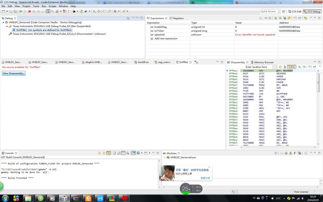This screenshot has width=323, height=202.
Task: Switch to the Memory Browser tab
Action: [x=262, y=62]
